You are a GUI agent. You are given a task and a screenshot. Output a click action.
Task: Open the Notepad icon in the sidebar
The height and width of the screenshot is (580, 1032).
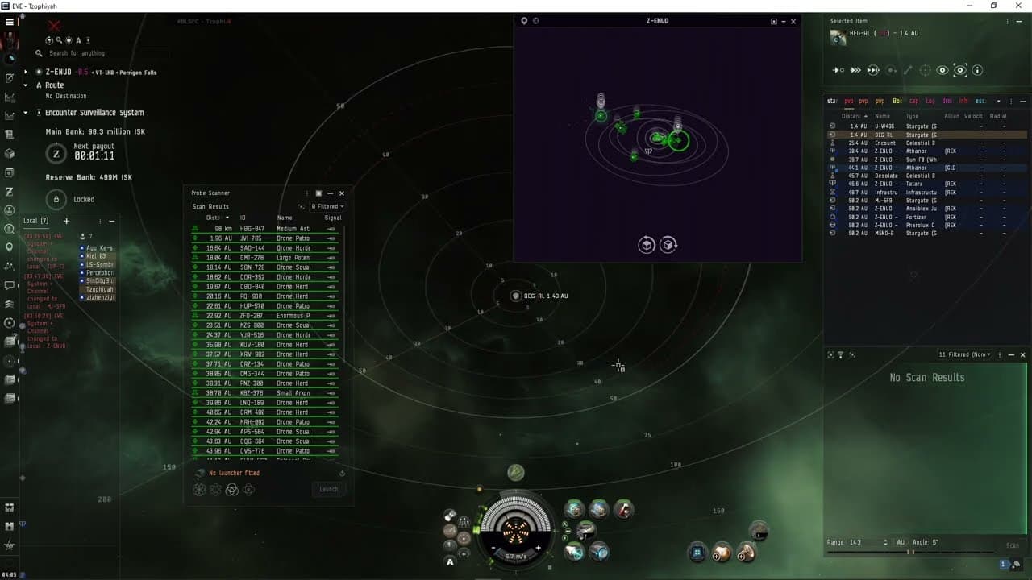[10, 78]
